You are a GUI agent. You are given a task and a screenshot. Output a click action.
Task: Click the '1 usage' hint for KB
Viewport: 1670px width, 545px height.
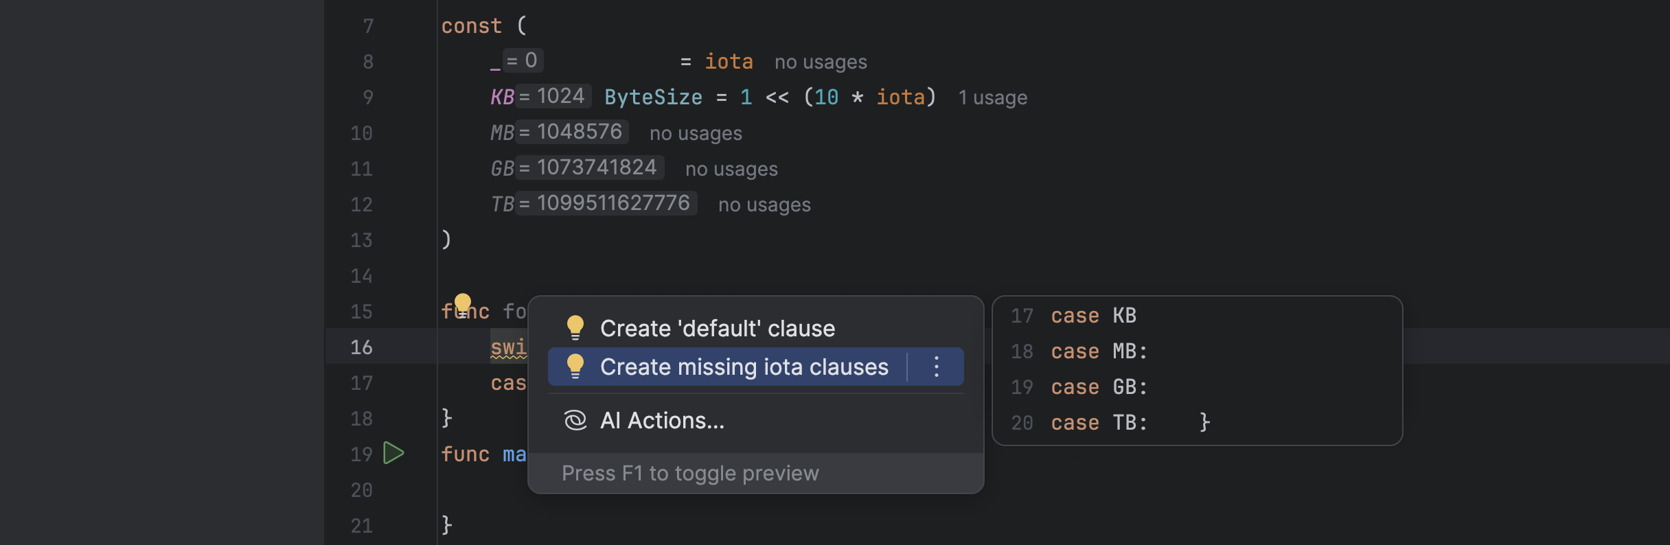pyautogui.click(x=992, y=97)
